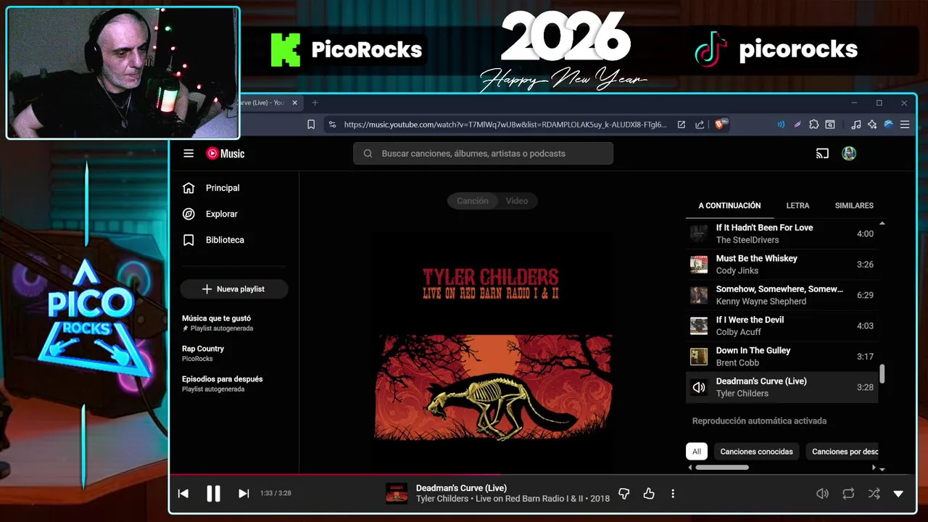Screen dimensions: 928x522
Task: Click the share page icon
Action: (700, 125)
